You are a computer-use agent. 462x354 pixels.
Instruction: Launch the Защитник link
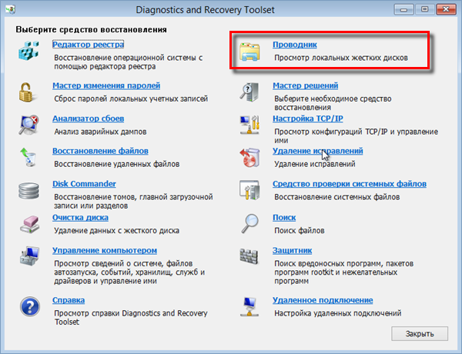pyautogui.click(x=292, y=251)
